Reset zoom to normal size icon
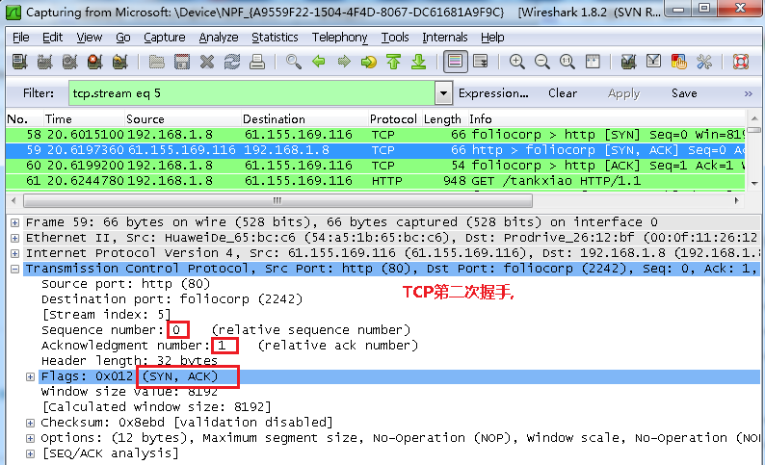The image size is (765, 465). [x=567, y=62]
